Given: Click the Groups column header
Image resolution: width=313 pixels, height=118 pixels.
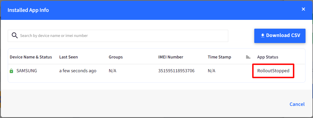Looking at the screenshot, I should point(116,57).
